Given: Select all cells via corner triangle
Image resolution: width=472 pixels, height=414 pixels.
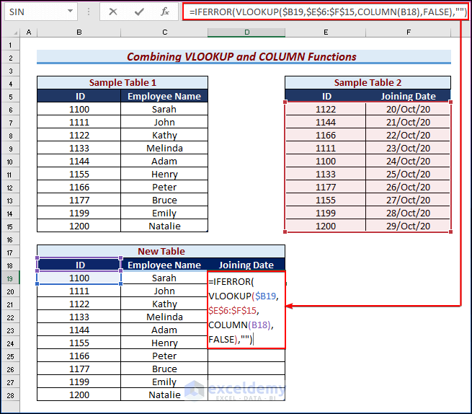Looking at the screenshot, I should point(15,32).
